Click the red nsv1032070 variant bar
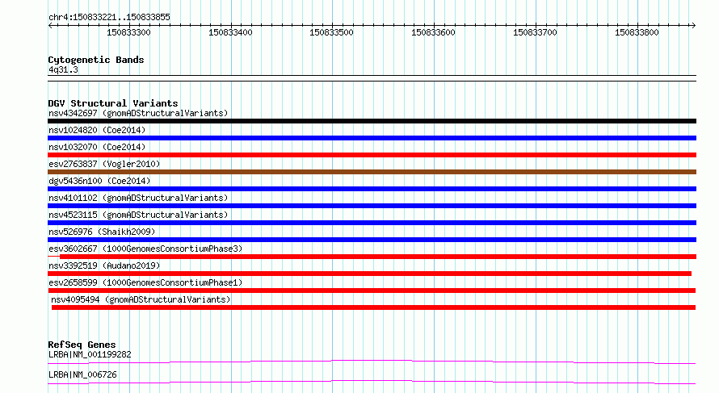 [372, 155]
